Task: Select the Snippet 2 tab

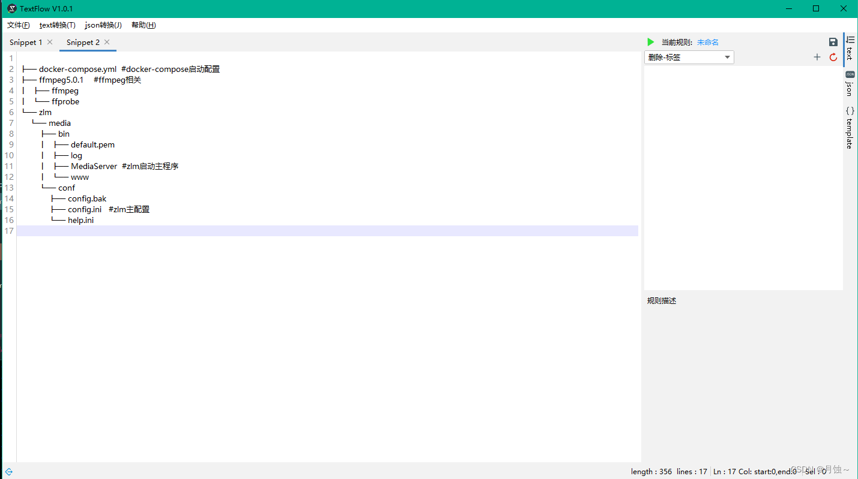Action: pyautogui.click(x=83, y=43)
